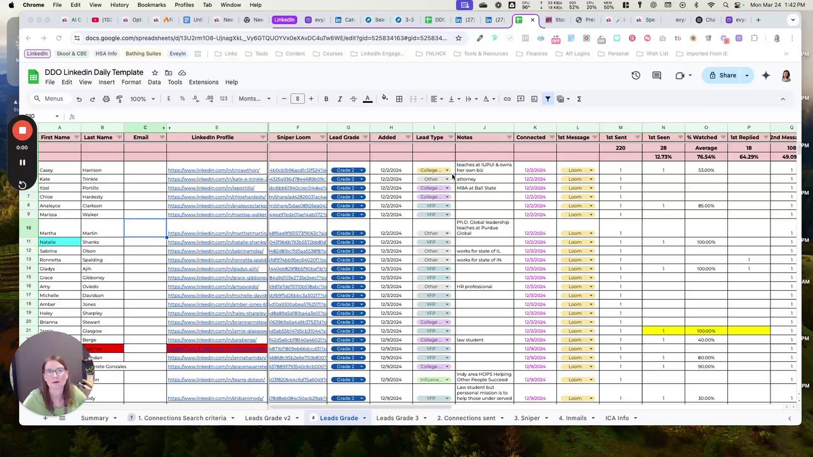The width and height of the screenshot is (813, 457).
Task: Print the spreadsheet via printer icon
Action: (106, 99)
